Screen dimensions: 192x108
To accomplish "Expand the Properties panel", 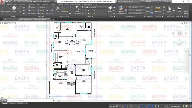I will coord(130,16).
